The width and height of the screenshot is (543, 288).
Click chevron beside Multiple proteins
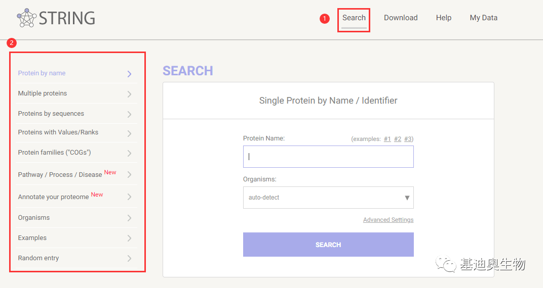coord(129,94)
